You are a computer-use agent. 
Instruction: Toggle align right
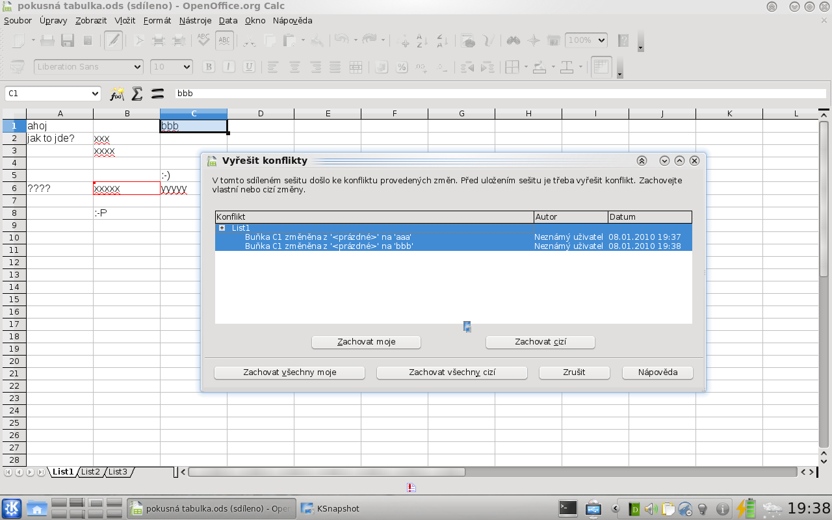315,67
